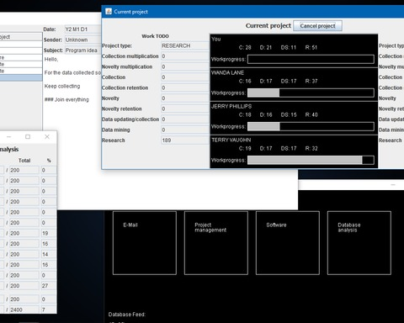Click the Sender field showing Unknown
This screenshot has width=404, height=323.
click(x=82, y=40)
